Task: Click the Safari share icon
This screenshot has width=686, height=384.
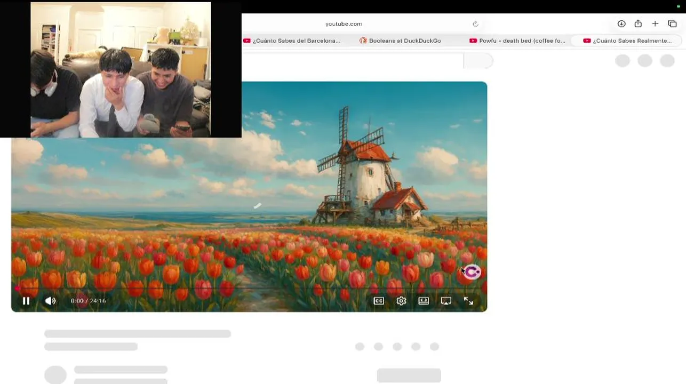Action: click(638, 24)
